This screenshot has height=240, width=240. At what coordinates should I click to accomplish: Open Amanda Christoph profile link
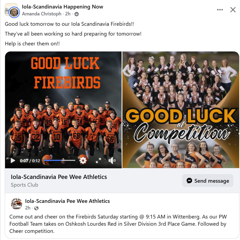(x=42, y=14)
